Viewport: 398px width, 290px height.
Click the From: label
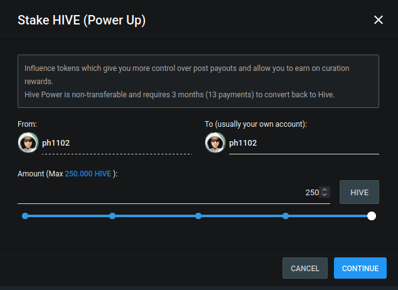tap(27, 124)
